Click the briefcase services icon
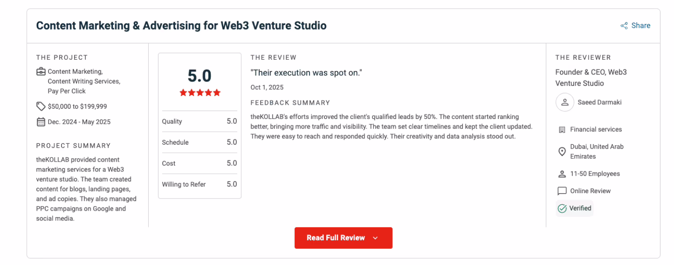 (41, 71)
